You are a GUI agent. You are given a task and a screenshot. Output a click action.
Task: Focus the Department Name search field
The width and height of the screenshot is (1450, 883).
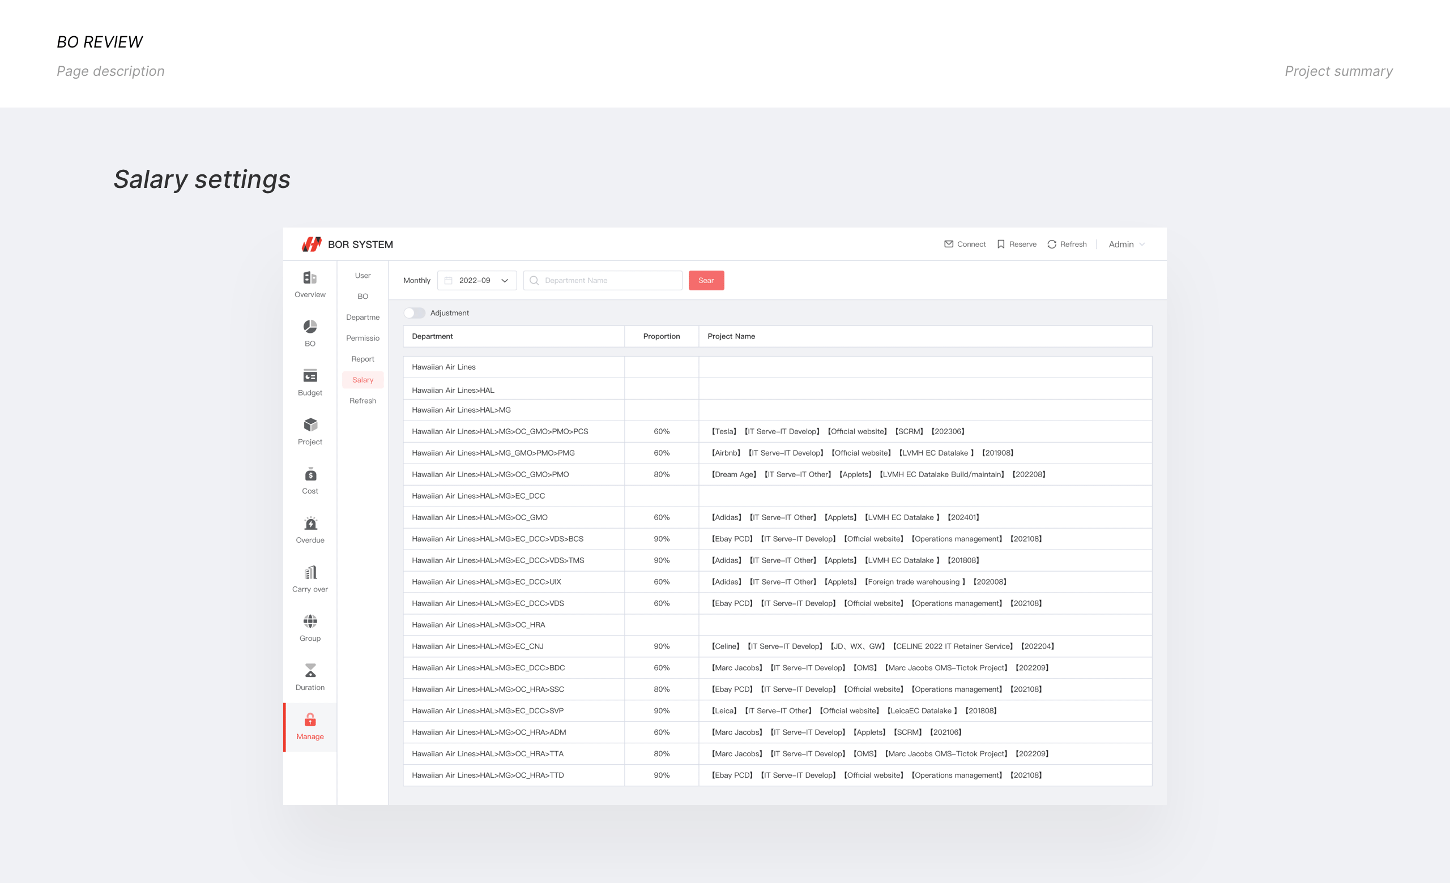coord(603,280)
